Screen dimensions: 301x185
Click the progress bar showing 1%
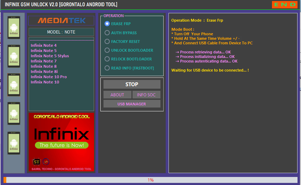point(150,180)
